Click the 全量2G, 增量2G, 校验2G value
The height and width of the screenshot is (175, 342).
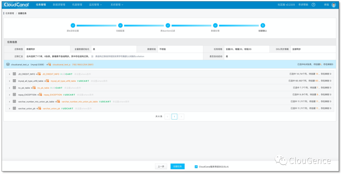(x=239, y=49)
